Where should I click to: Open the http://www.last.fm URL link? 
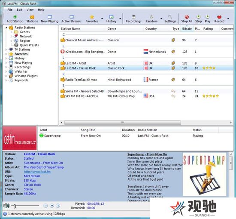37,172
